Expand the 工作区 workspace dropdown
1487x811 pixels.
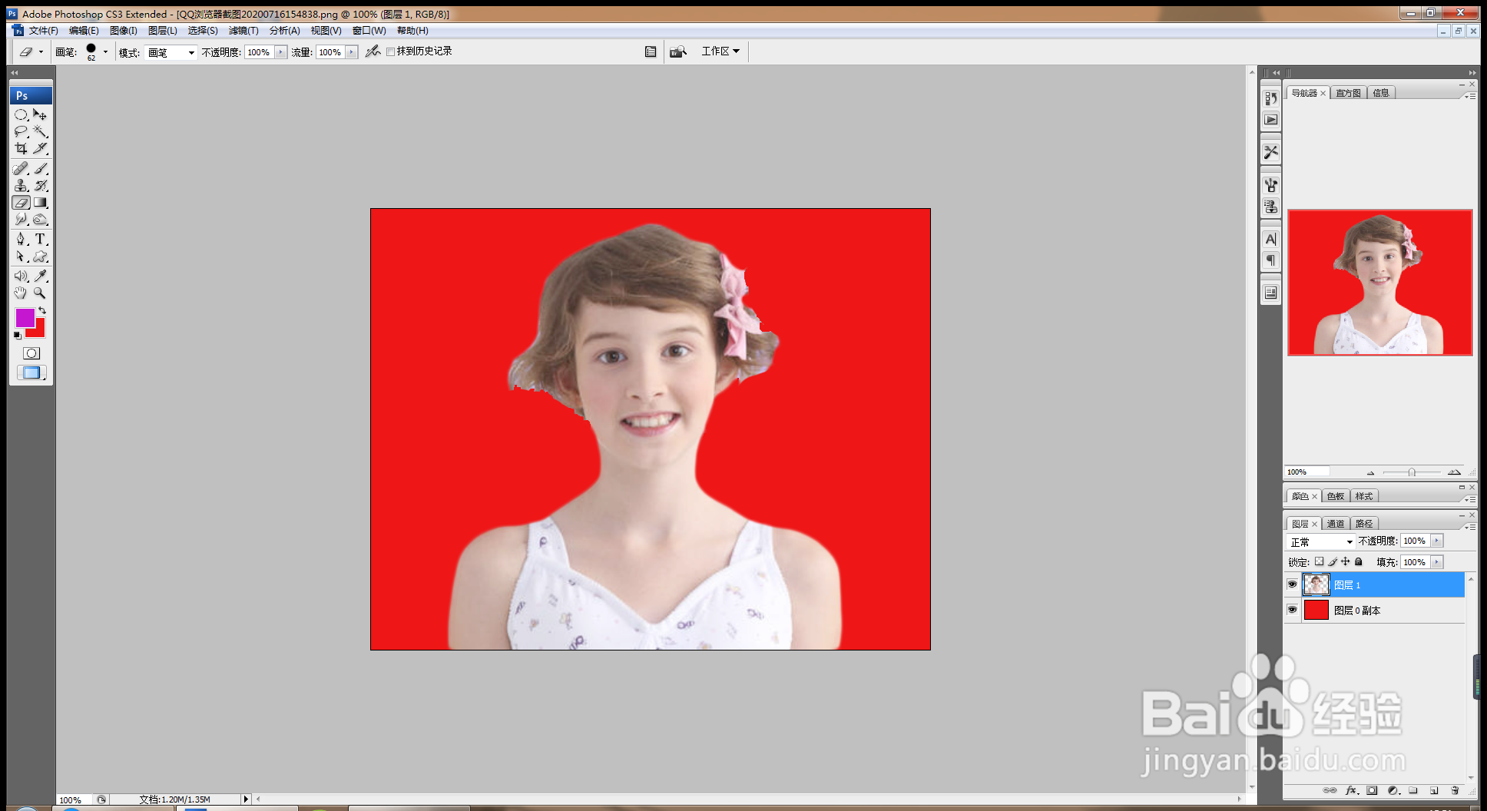coord(720,51)
